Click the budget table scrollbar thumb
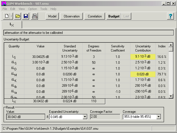Image resolution: width=177 pixels, height=133 pixels. 171,49
